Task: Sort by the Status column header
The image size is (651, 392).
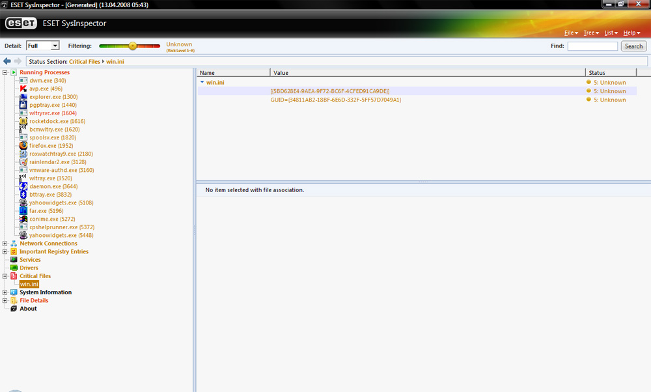Action: pos(611,73)
